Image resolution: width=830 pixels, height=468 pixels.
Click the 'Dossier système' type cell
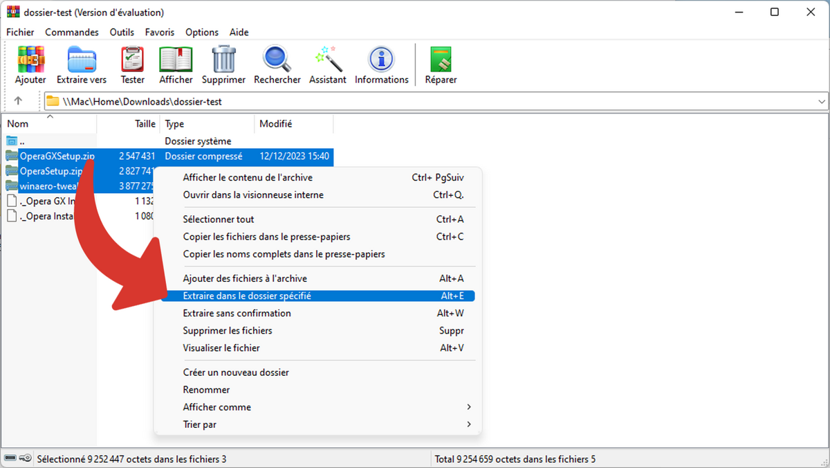click(198, 141)
